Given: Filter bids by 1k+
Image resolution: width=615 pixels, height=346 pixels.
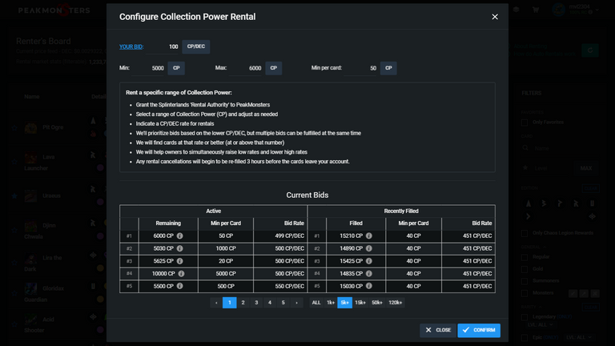Looking at the screenshot, I should [x=331, y=303].
